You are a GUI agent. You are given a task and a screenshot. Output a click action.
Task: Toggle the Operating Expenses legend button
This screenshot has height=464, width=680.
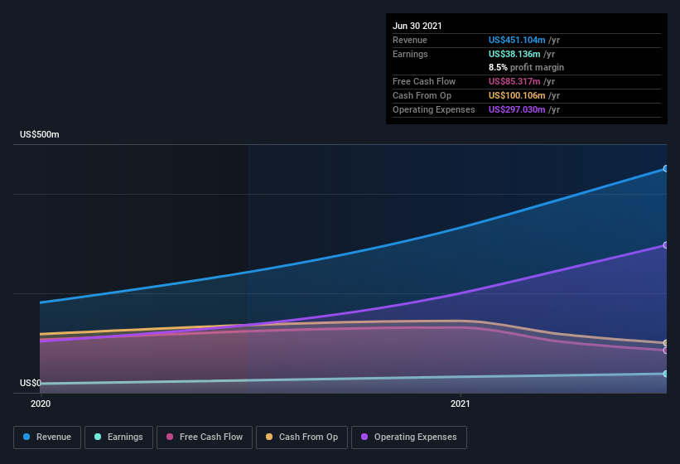(409, 437)
